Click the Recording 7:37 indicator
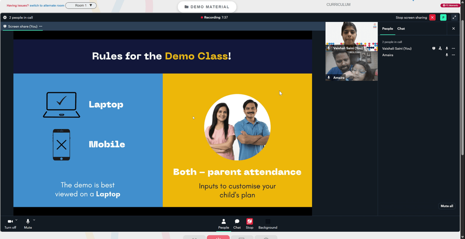The image size is (465, 239). [214, 18]
